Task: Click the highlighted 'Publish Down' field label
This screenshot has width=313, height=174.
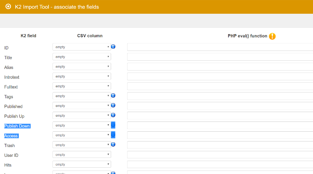Action: [x=17, y=126]
